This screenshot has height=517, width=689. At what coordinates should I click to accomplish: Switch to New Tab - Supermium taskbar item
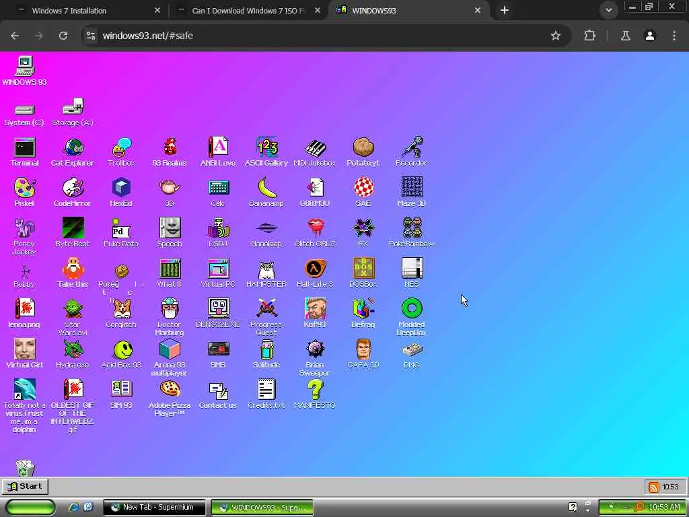click(x=154, y=507)
